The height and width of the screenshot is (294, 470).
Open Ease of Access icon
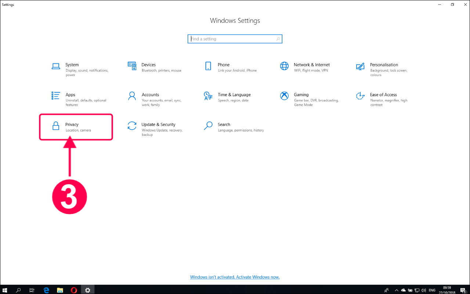point(360,96)
